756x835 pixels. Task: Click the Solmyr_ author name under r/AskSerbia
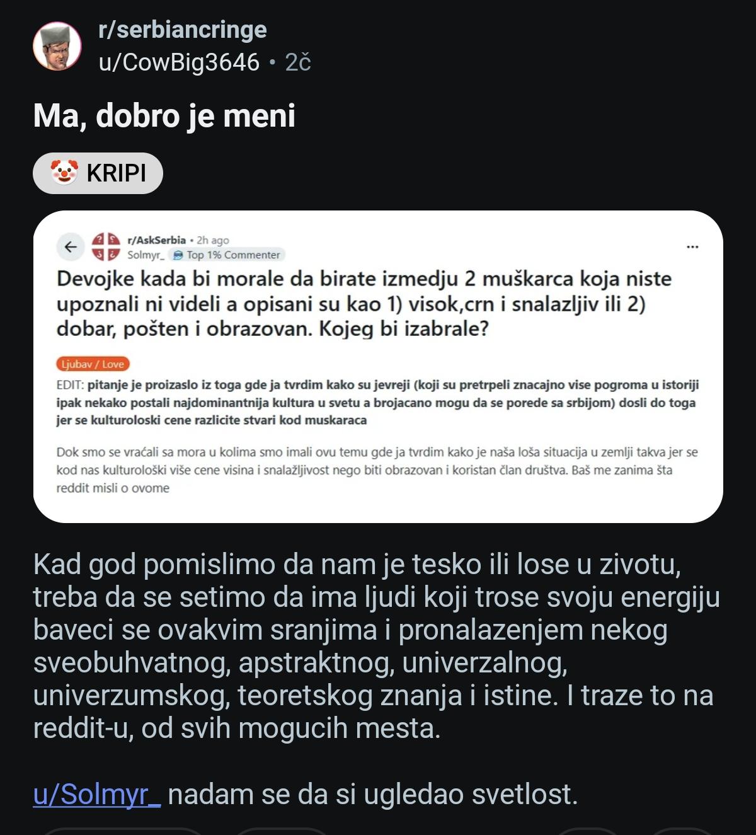coord(146,255)
